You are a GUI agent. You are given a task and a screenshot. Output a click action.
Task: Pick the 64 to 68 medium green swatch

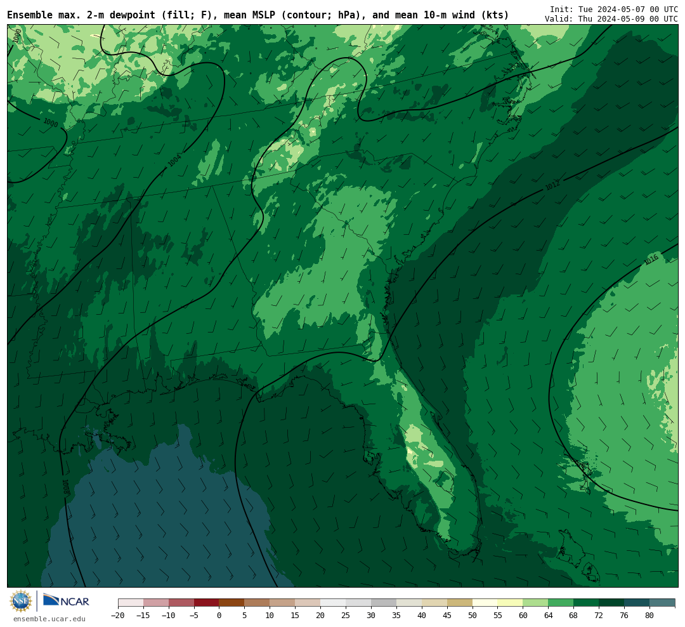click(x=561, y=603)
